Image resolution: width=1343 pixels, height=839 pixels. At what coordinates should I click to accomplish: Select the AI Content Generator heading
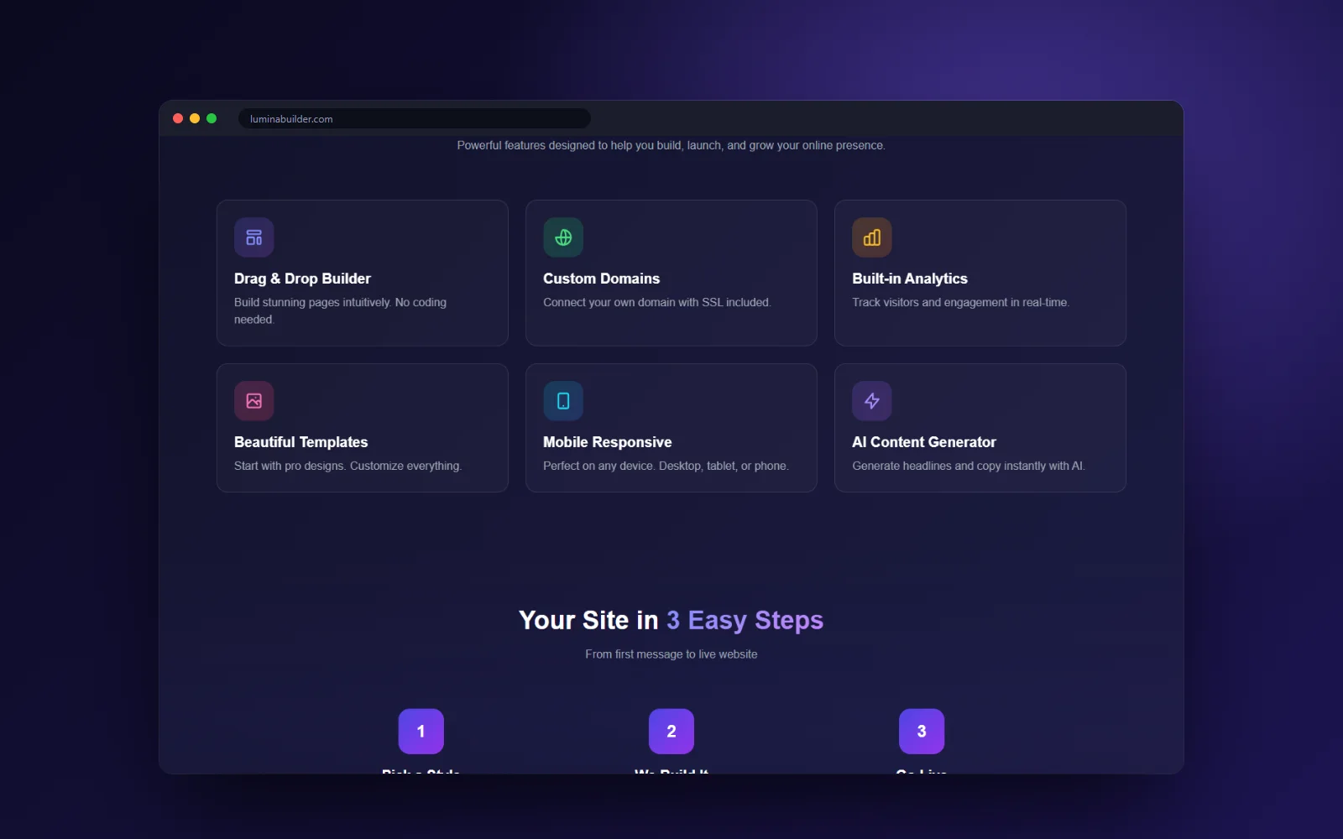[924, 442]
